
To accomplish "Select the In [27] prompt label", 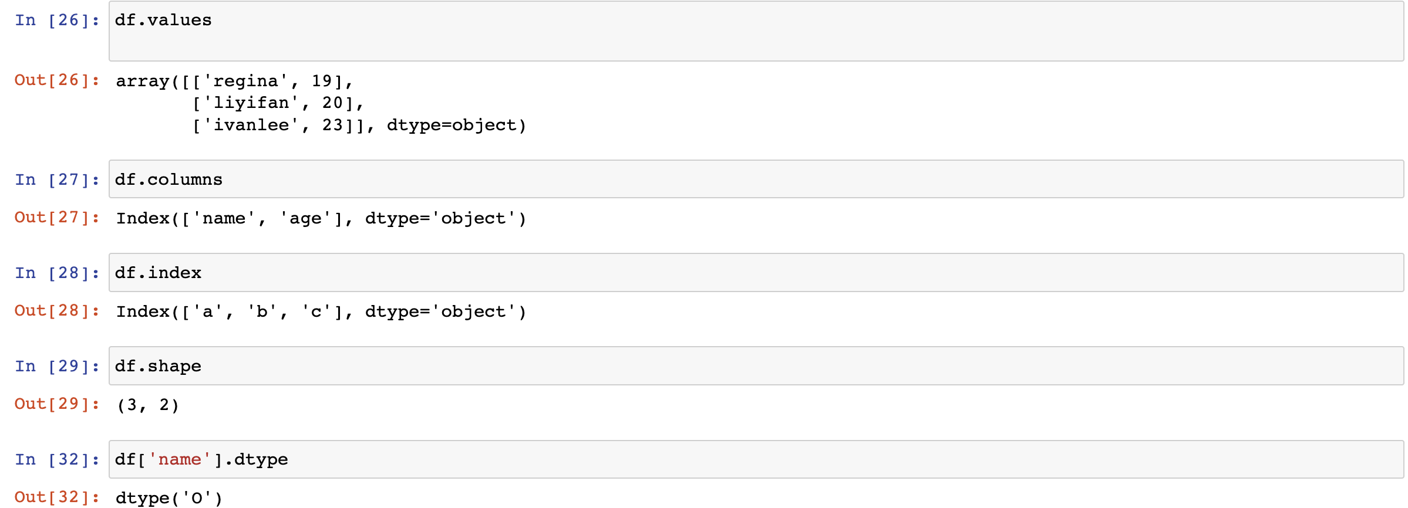I will pyautogui.click(x=57, y=180).
